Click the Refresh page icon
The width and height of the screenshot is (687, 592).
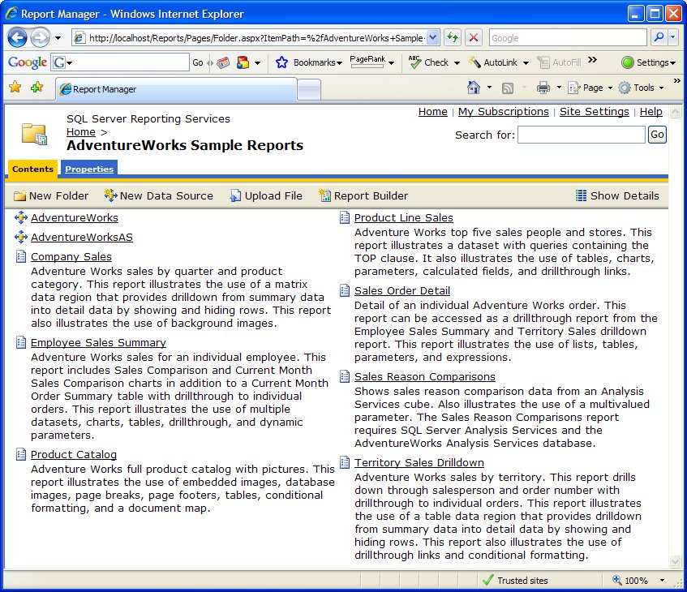pos(452,37)
